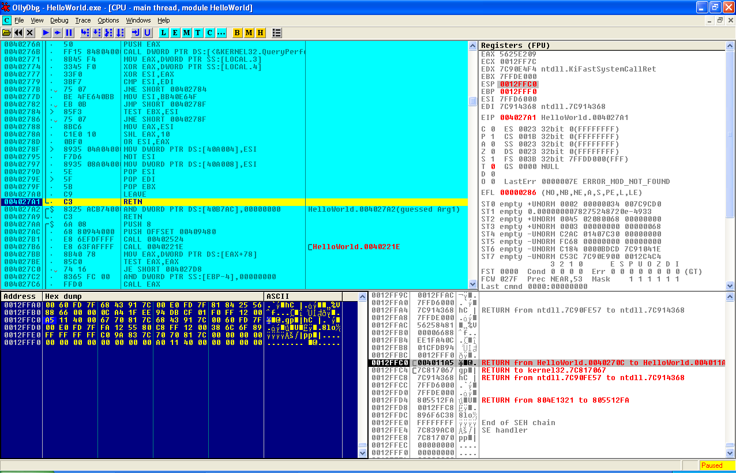Open the Help menu
This screenshot has width=736, height=473.
click(x=164, y=20)
